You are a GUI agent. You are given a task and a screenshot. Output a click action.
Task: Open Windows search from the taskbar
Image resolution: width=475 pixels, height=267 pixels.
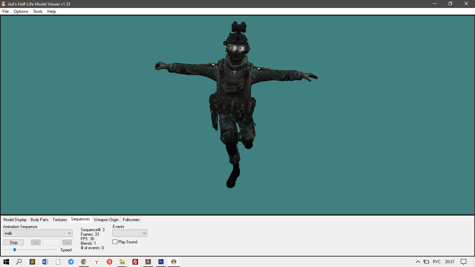tap(19, 262)
